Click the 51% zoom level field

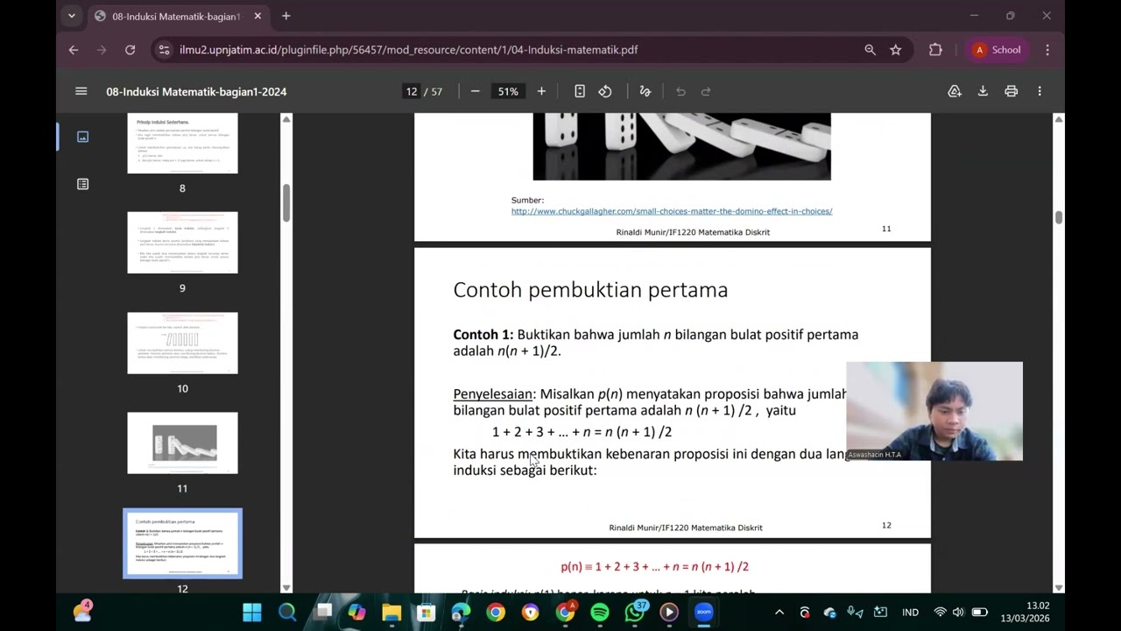pyautogui.click(x=508, y=91)
